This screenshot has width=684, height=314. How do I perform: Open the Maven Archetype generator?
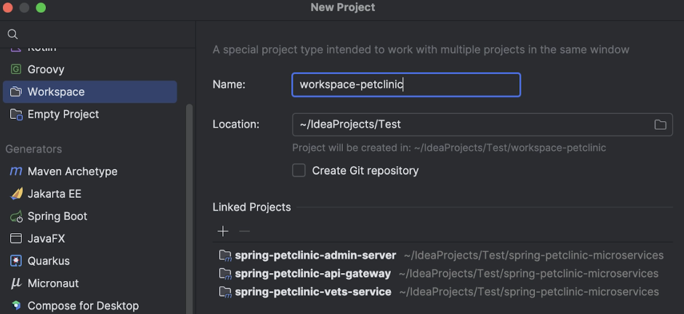click(90, 172)
